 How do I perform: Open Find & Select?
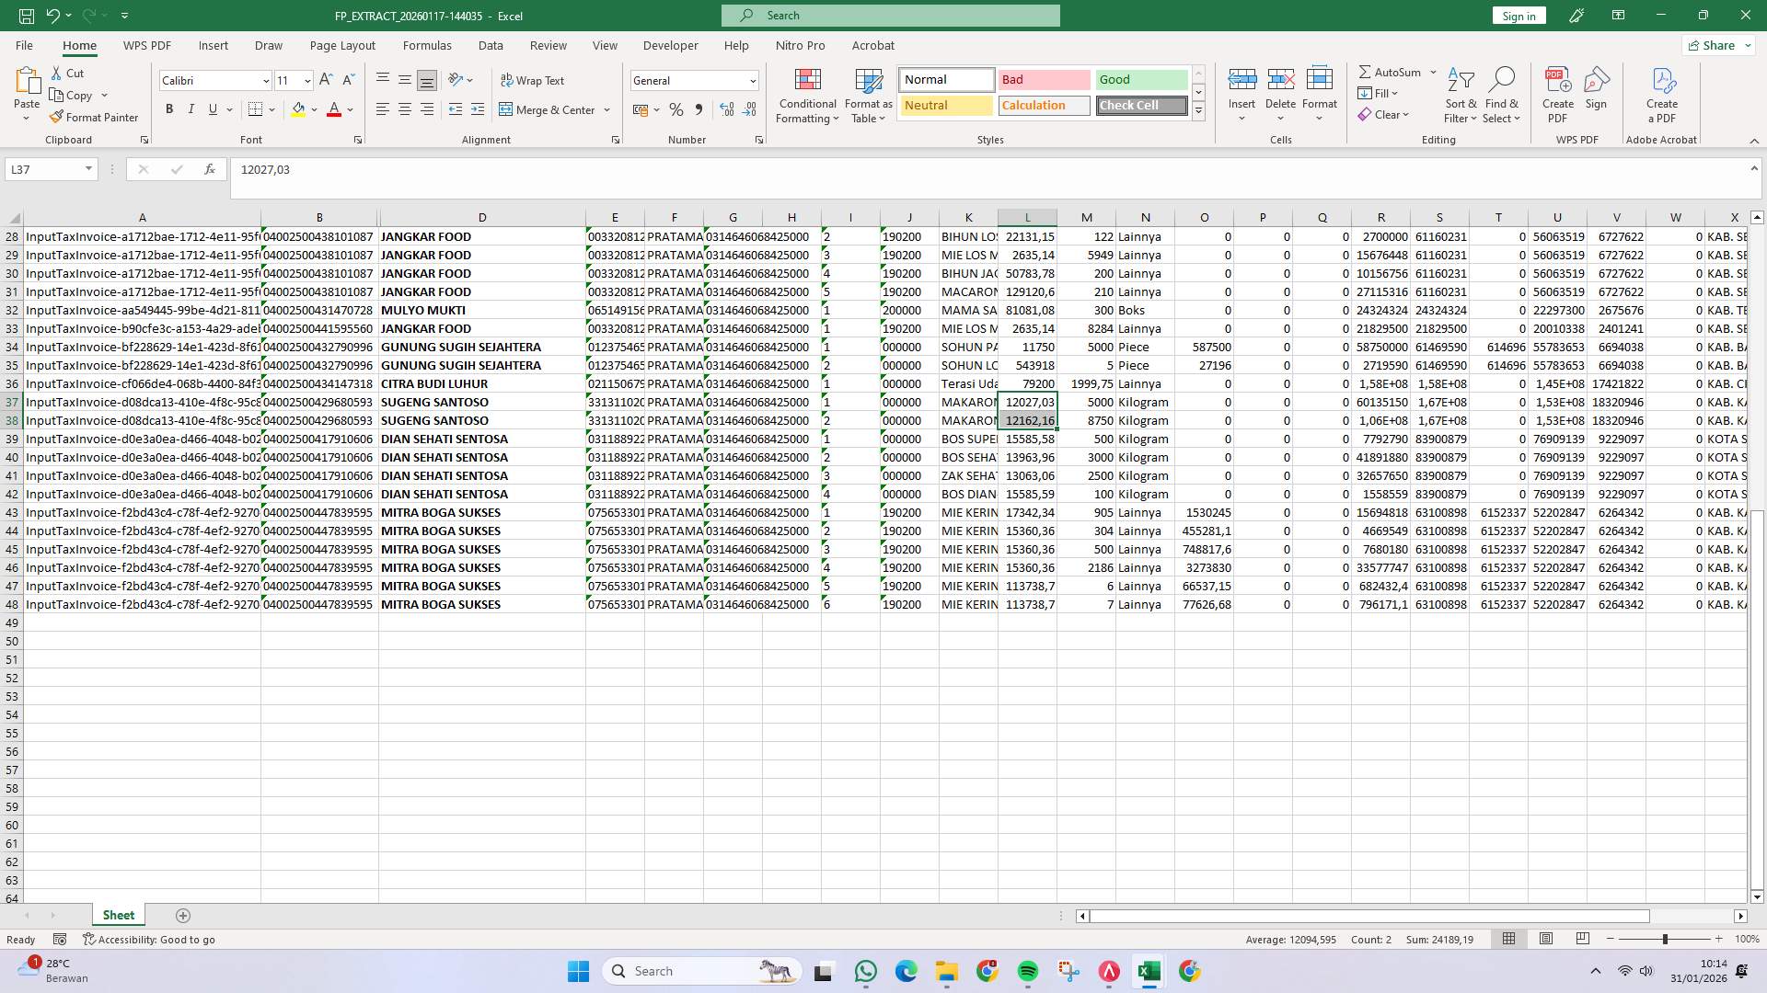pos(1501,96)
